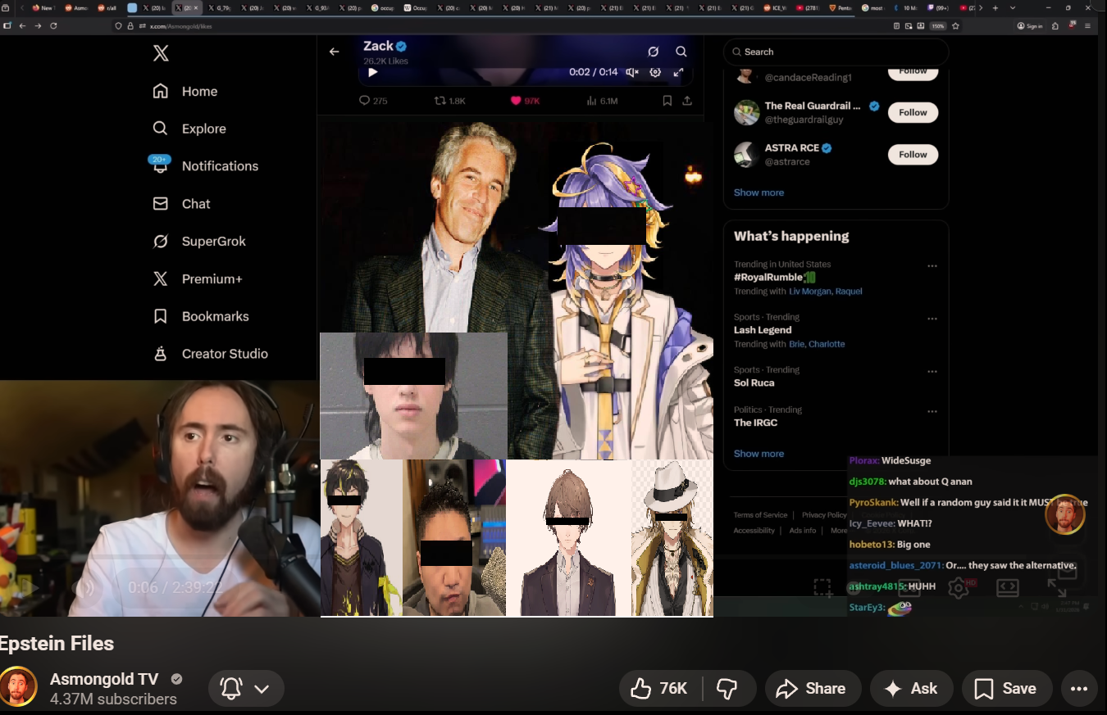Follow The Real Guardrail account

[913, 112]
